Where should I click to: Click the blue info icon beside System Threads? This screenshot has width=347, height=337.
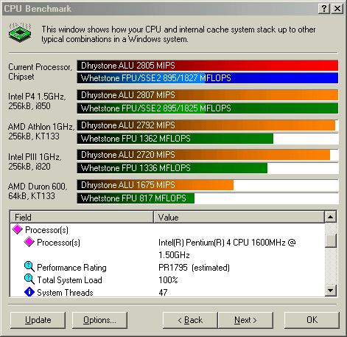[x=29, y=292]
